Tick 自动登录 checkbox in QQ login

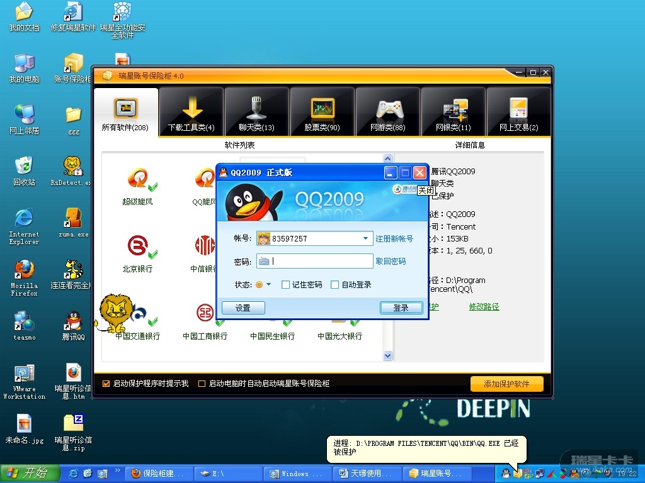pyautogui.click(x=335, y=285)
